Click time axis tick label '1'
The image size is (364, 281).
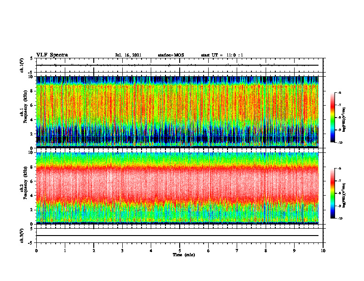pos(65,251)
